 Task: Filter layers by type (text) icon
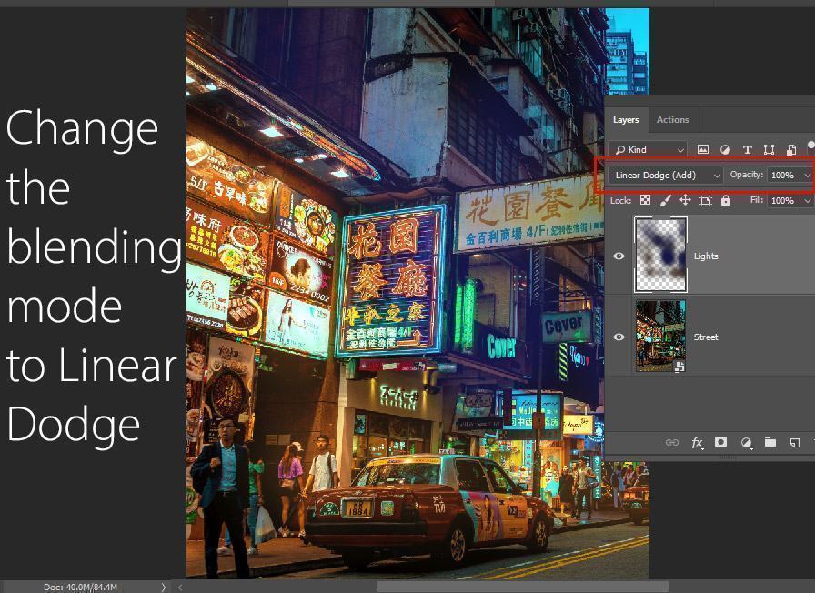747,149
